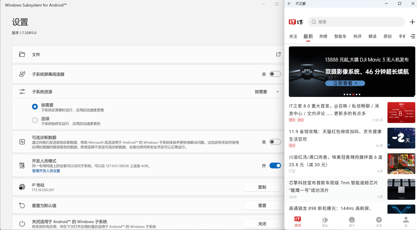Open the 辣品 section icon in bottom navigation

(325, 221)
